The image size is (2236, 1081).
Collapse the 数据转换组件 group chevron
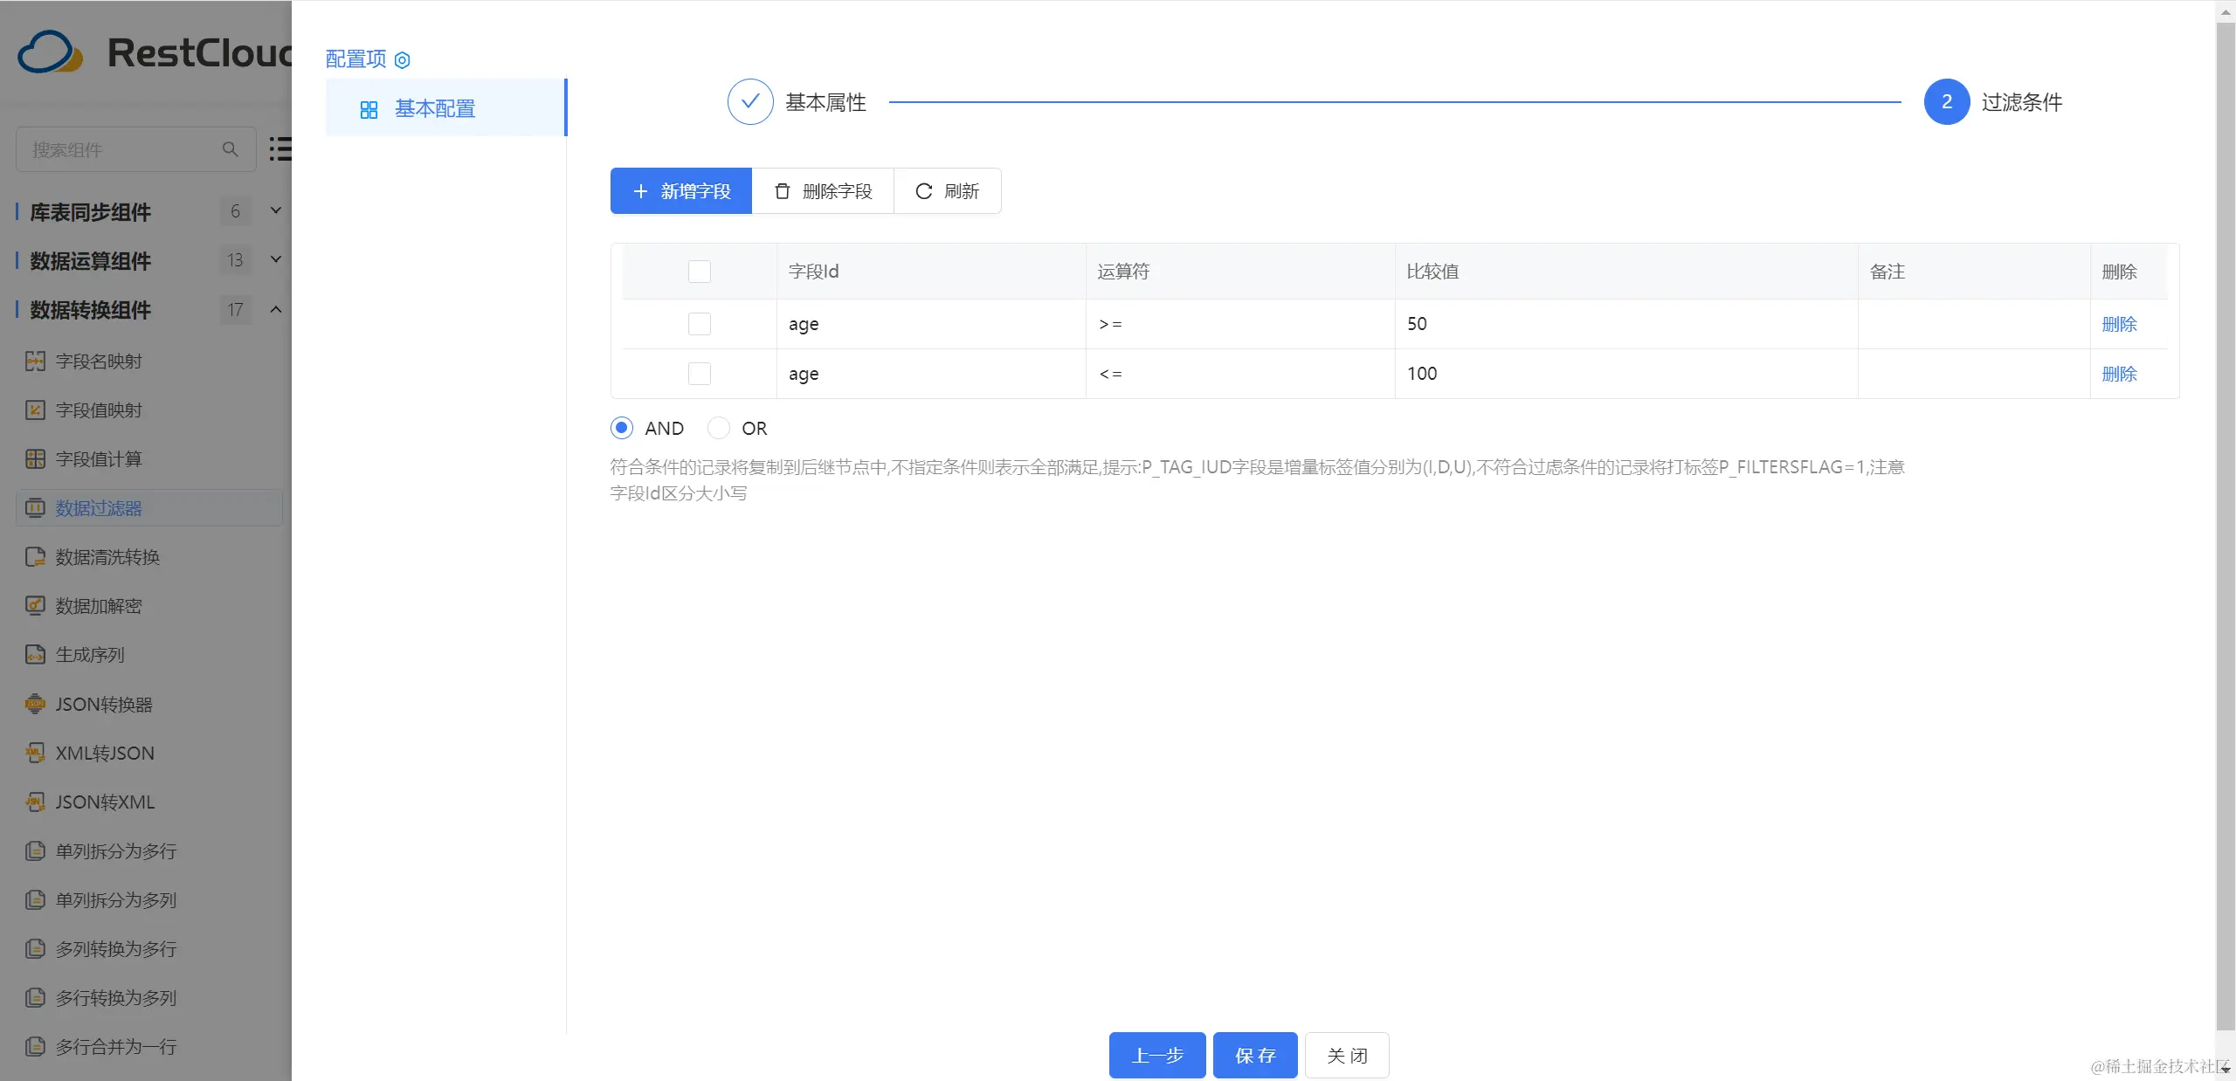(276, 309)
